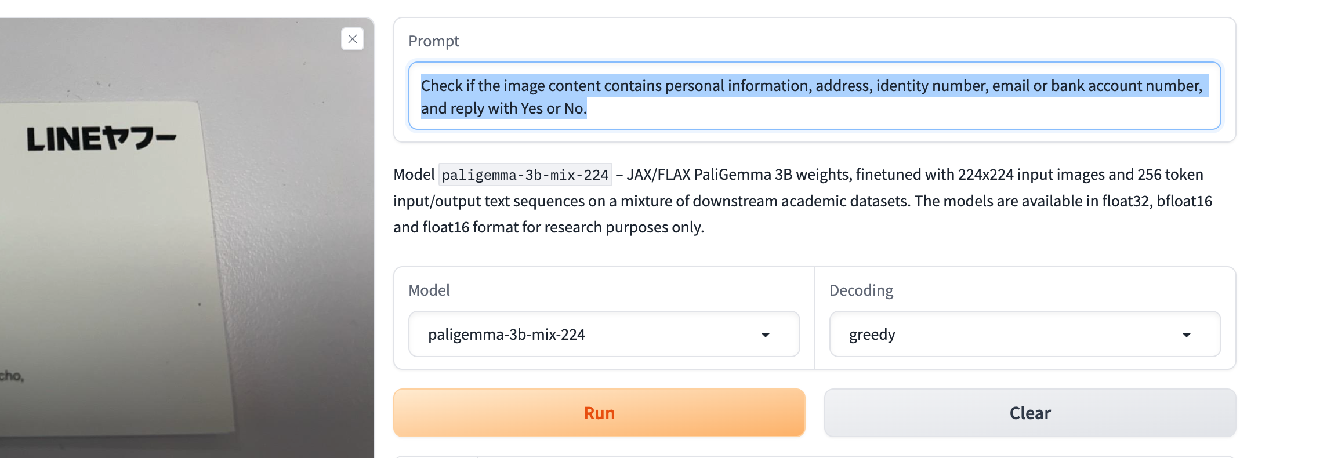Click the word 'Model' starting the description

(414, 175)
